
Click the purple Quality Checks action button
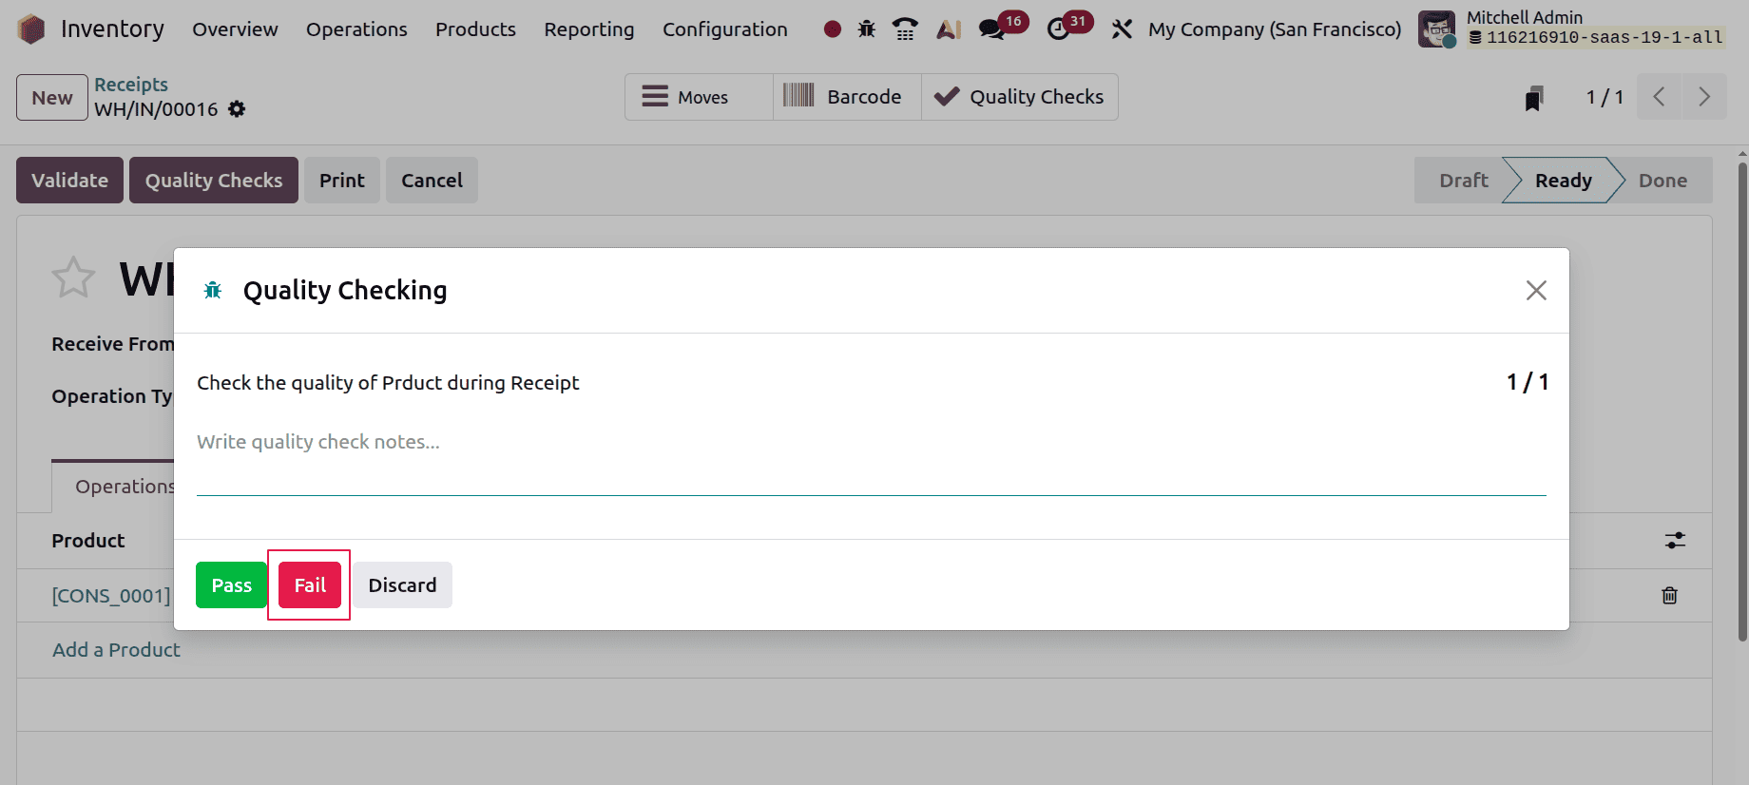coord(214,181)
